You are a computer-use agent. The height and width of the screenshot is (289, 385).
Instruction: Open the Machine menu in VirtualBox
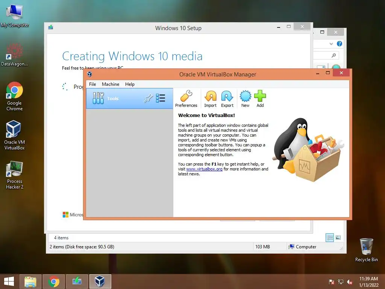[111, 84]
